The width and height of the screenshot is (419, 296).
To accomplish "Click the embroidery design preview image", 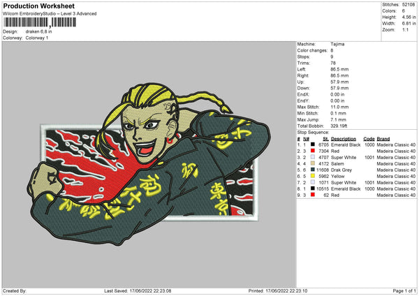I will pos(149,165).
